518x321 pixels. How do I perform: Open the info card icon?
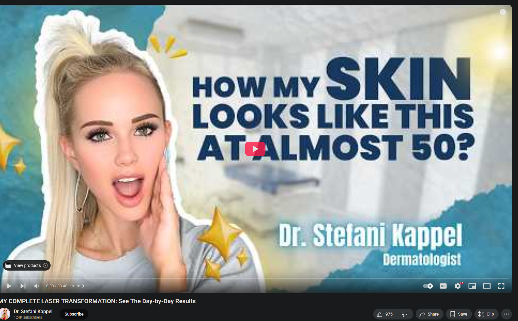pos(503,12)
